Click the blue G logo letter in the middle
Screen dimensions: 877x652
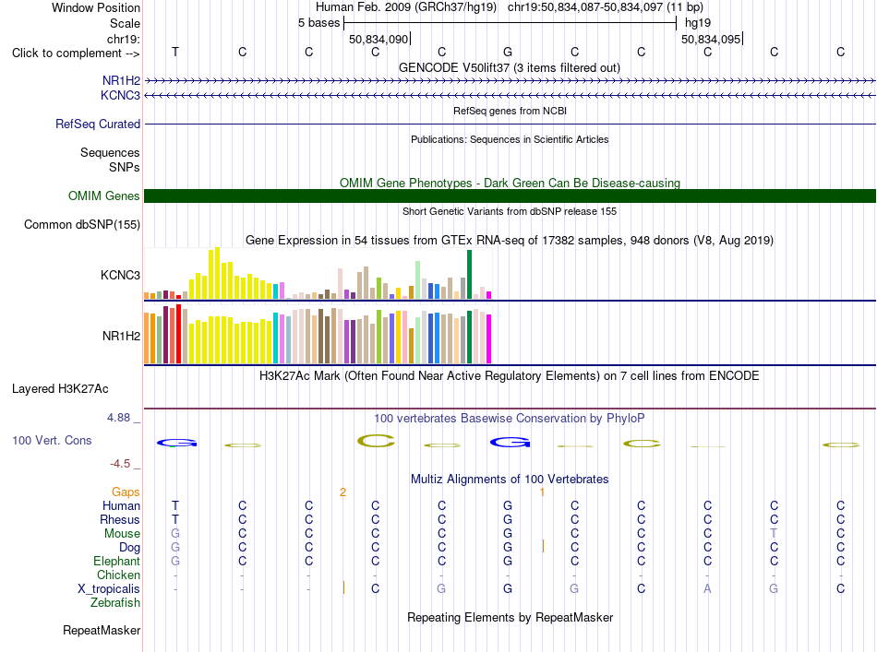[511, 443]
